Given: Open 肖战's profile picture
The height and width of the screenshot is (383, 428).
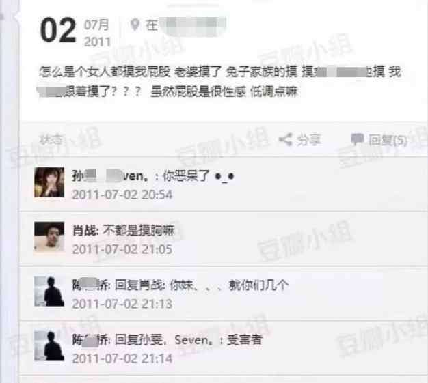Looking at the screenshot, I should coord(49,237).
